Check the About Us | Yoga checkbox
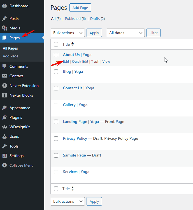This screenshot has height=210, width=193. (x=56, y=55)
